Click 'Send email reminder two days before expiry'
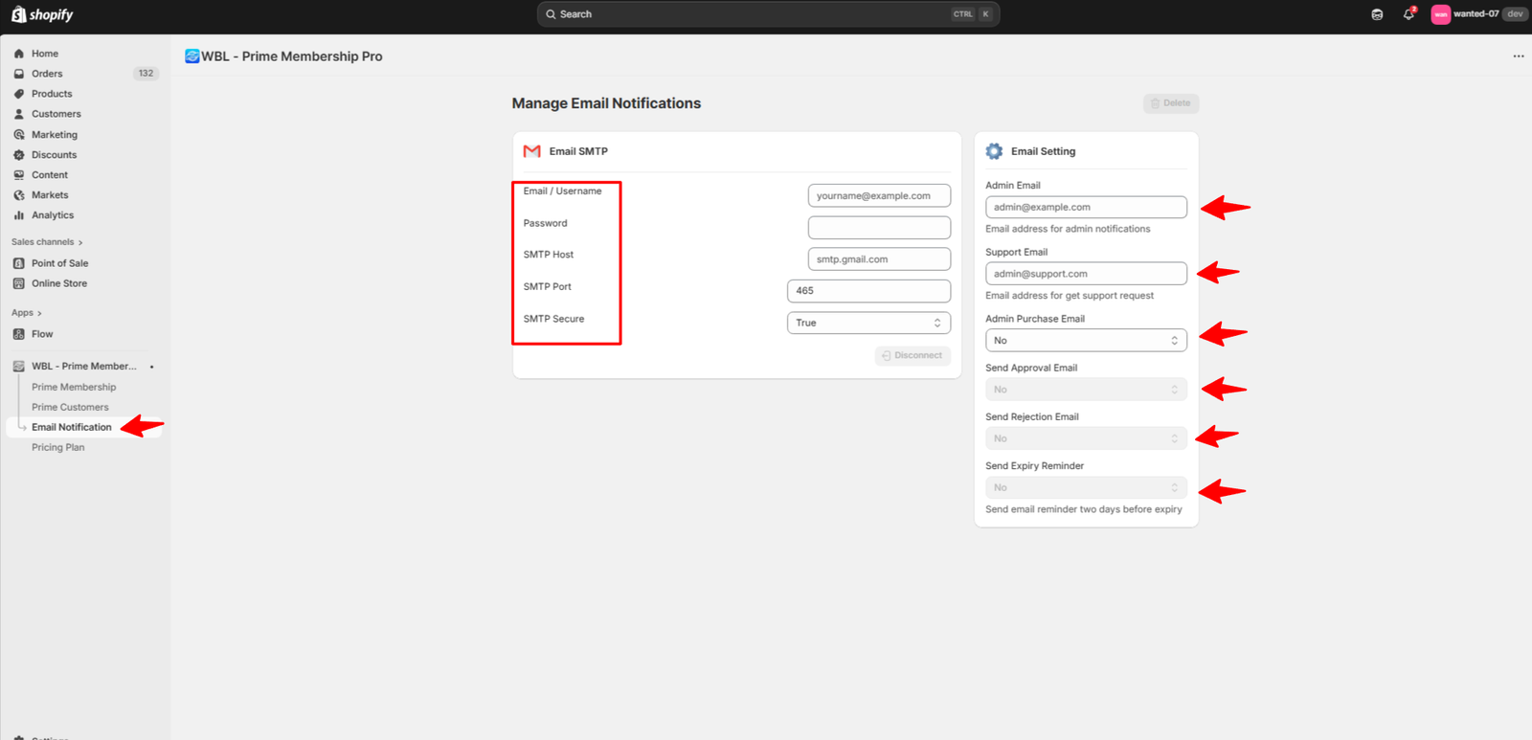The height and width of the screenshot is (740, 1532). pos(1084,509)
